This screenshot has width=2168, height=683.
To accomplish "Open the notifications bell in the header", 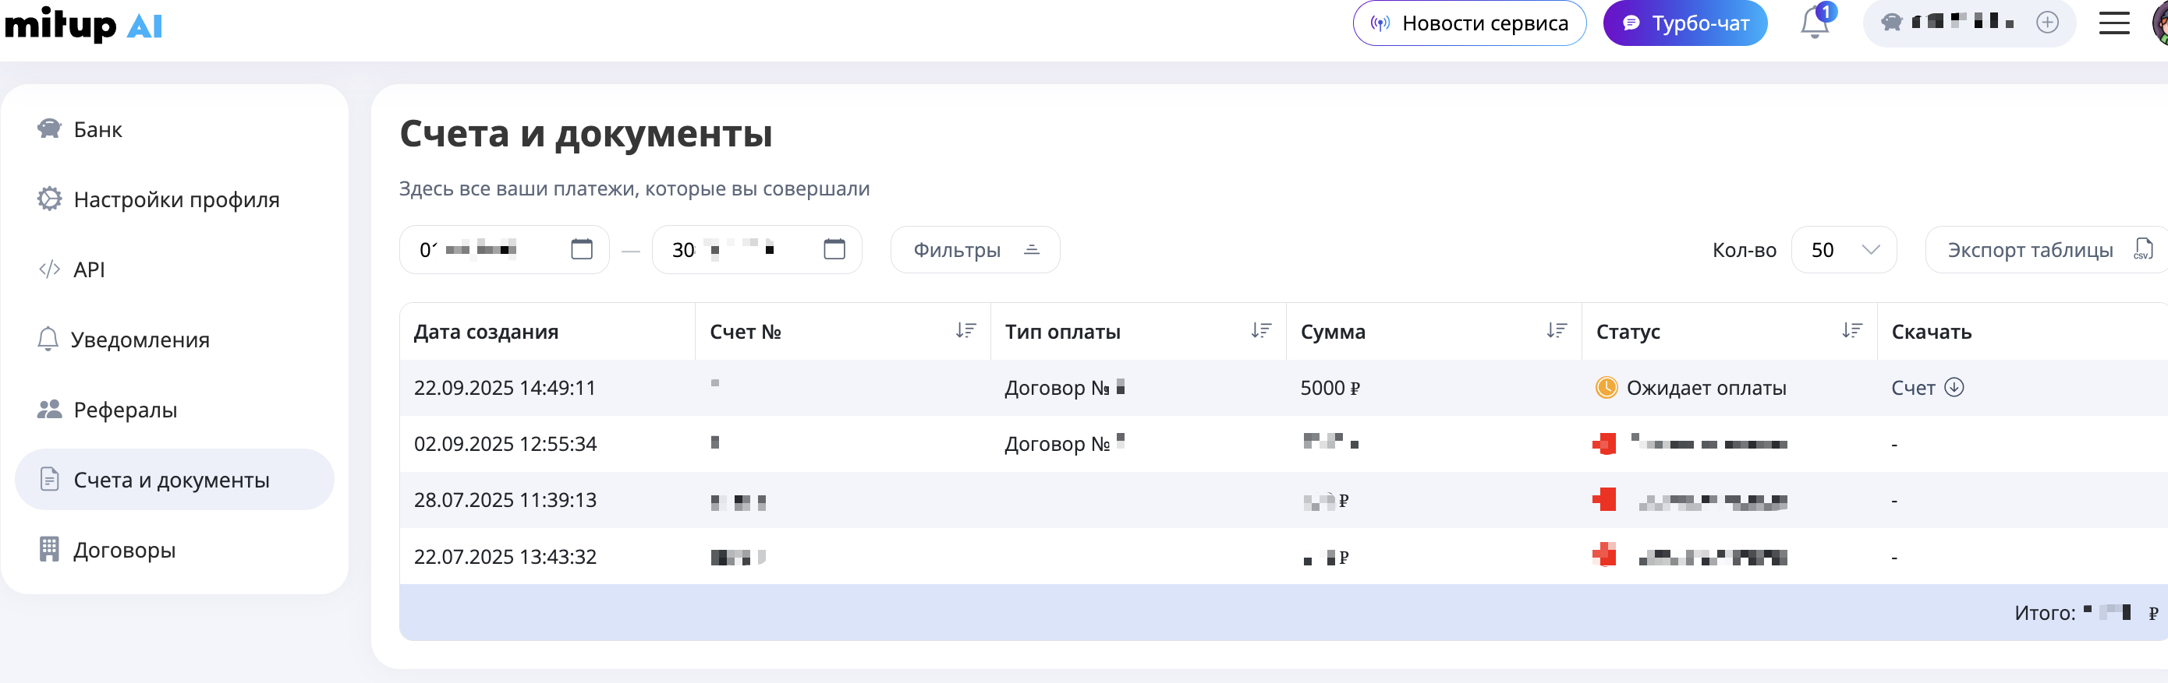I will [1816, 23].
